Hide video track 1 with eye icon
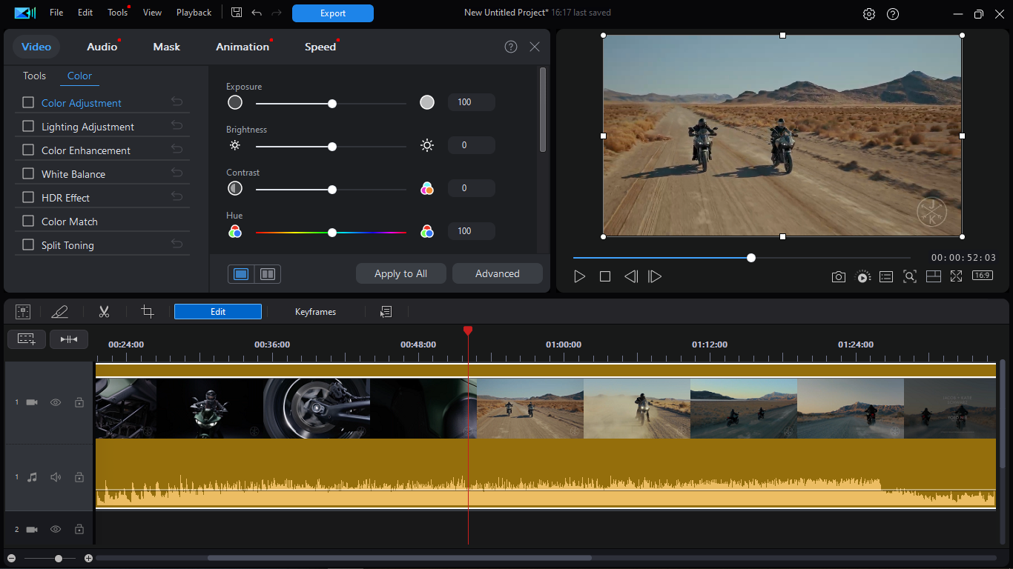 tap(56, 402)
